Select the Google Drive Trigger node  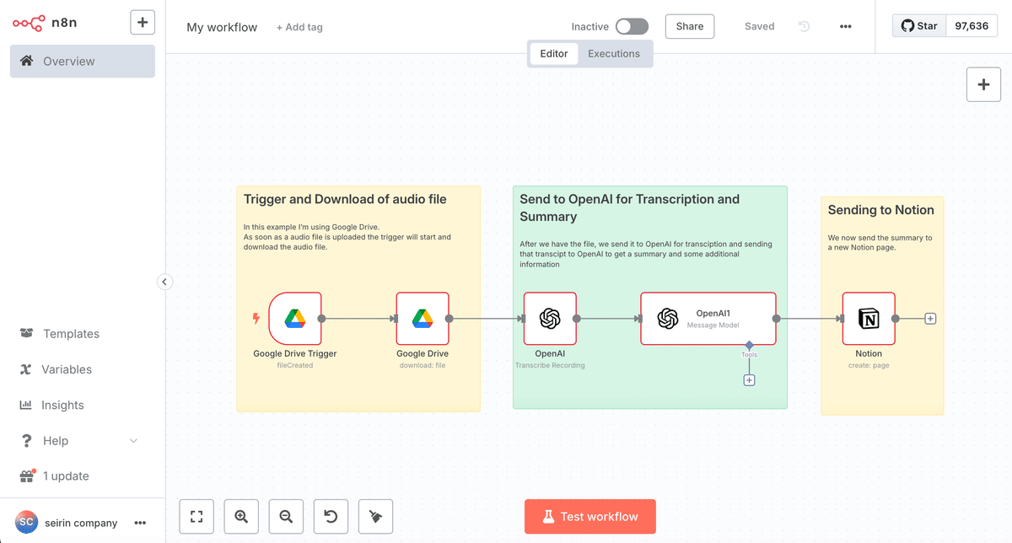pos(295,319)
